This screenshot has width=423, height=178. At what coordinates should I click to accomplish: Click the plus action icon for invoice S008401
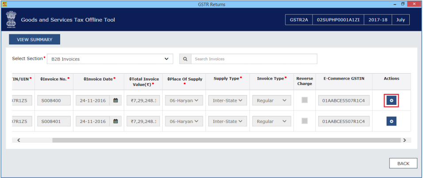tap(392, 121)
